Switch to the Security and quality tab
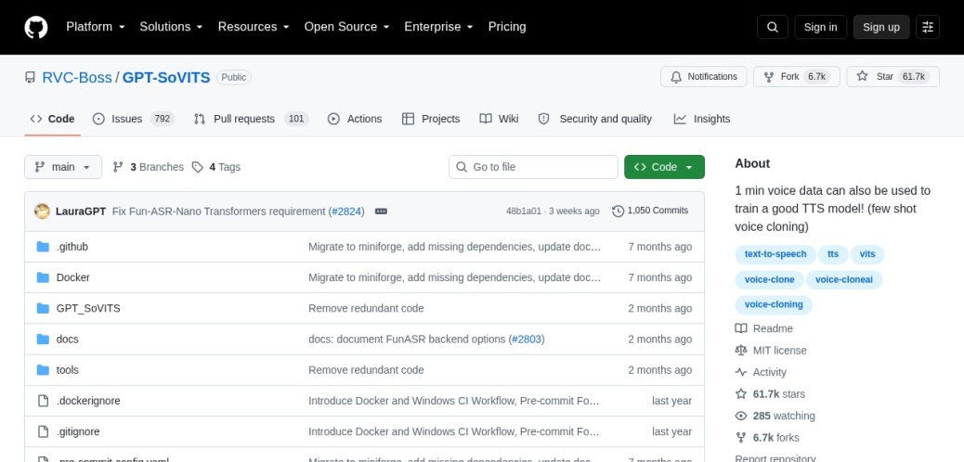 [x=594, y=119]
